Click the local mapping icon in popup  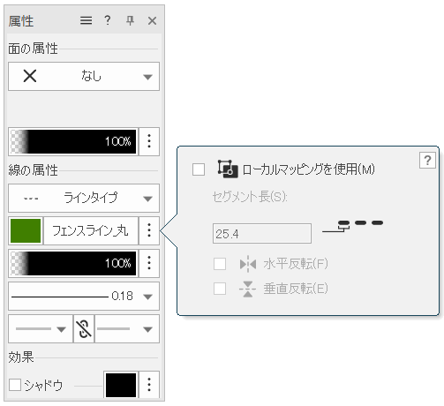[x=228, y=169]
